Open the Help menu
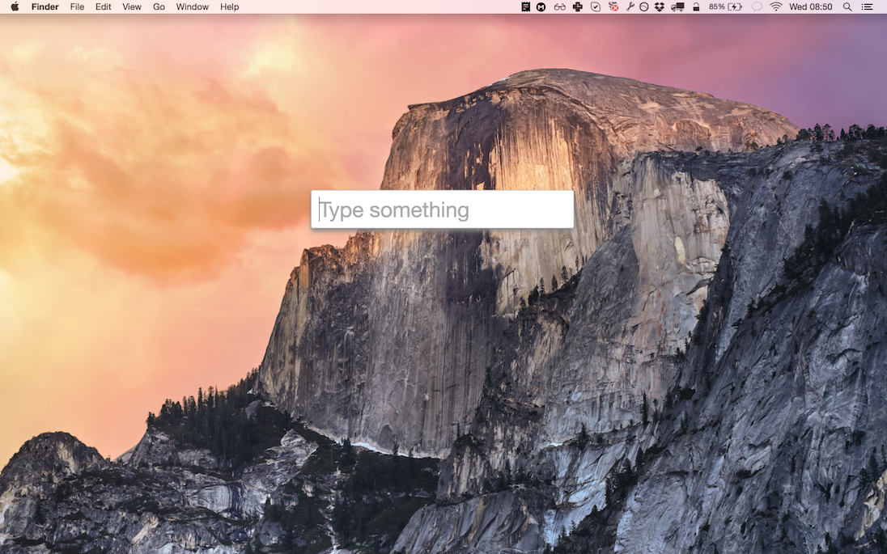Screen dimensions: 887x554 (230, 6)
